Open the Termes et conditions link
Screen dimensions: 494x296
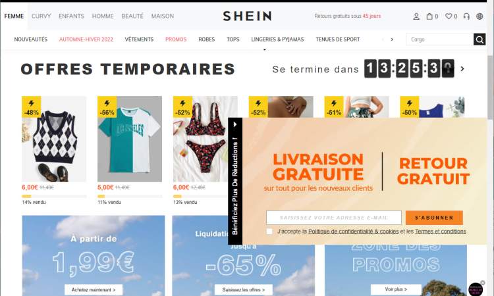coord(441,232)
